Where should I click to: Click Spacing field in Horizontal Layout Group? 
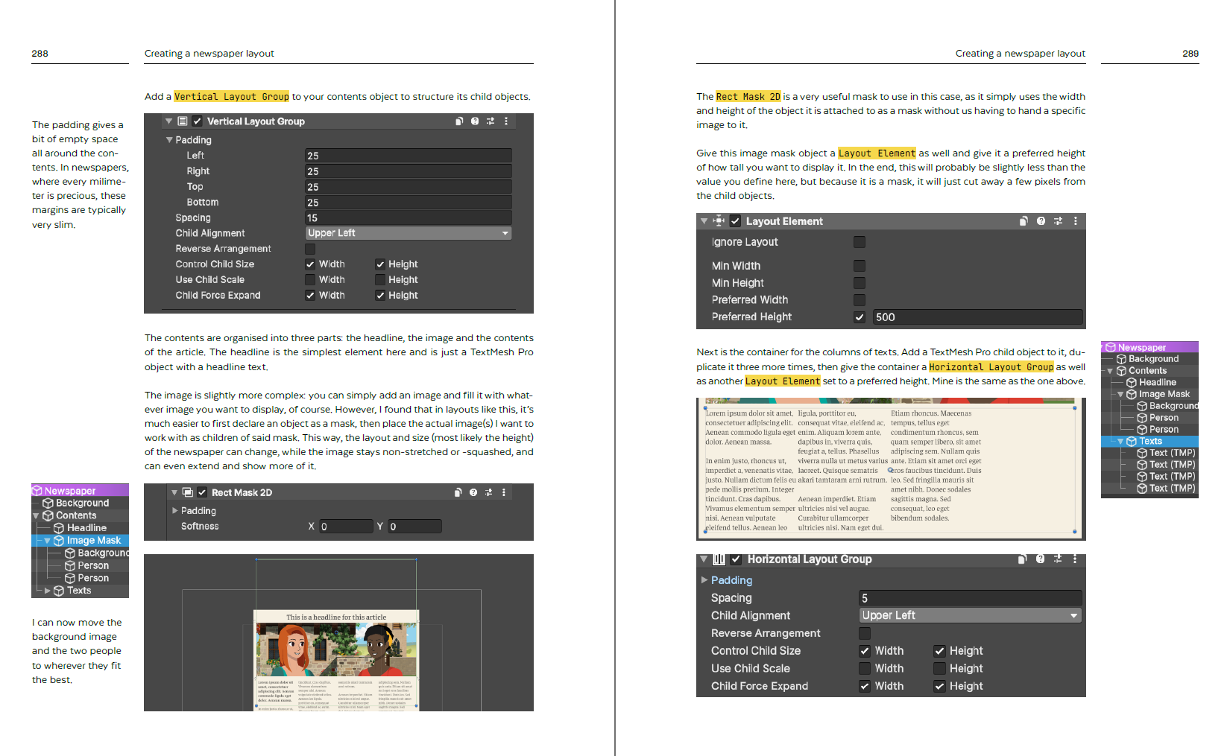tap(971, 598)
